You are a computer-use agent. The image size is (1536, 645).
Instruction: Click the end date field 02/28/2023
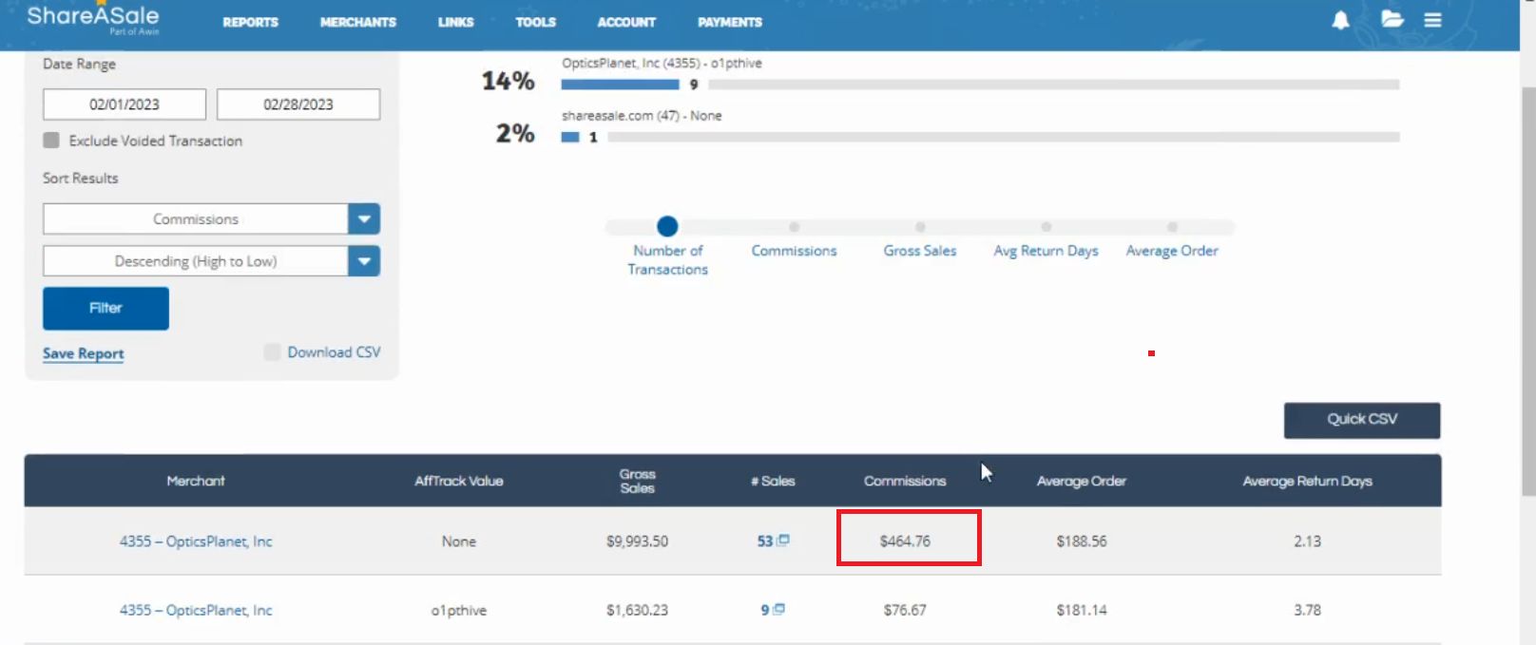tap(298, 104)
